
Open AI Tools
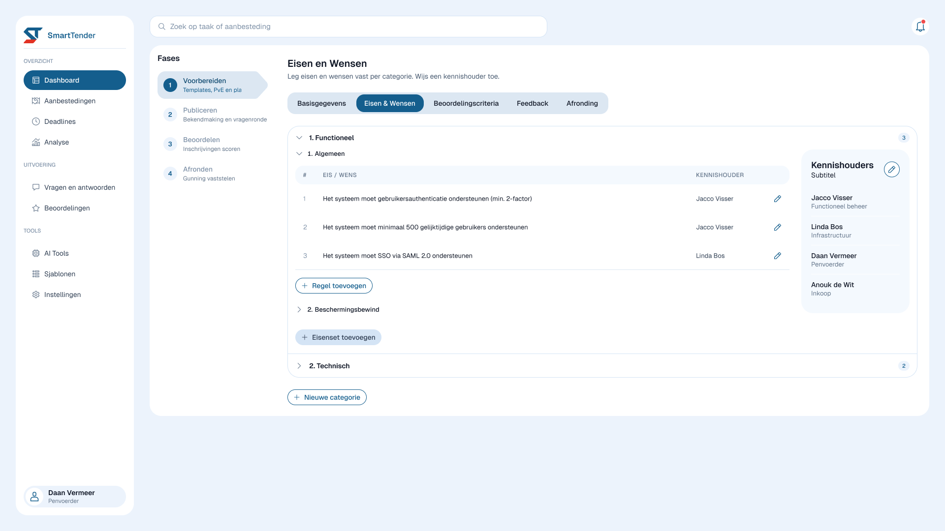click(x=75, y=253)
